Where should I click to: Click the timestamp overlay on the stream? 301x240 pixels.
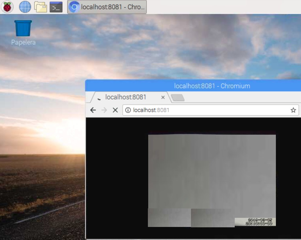tap(259, 222)
